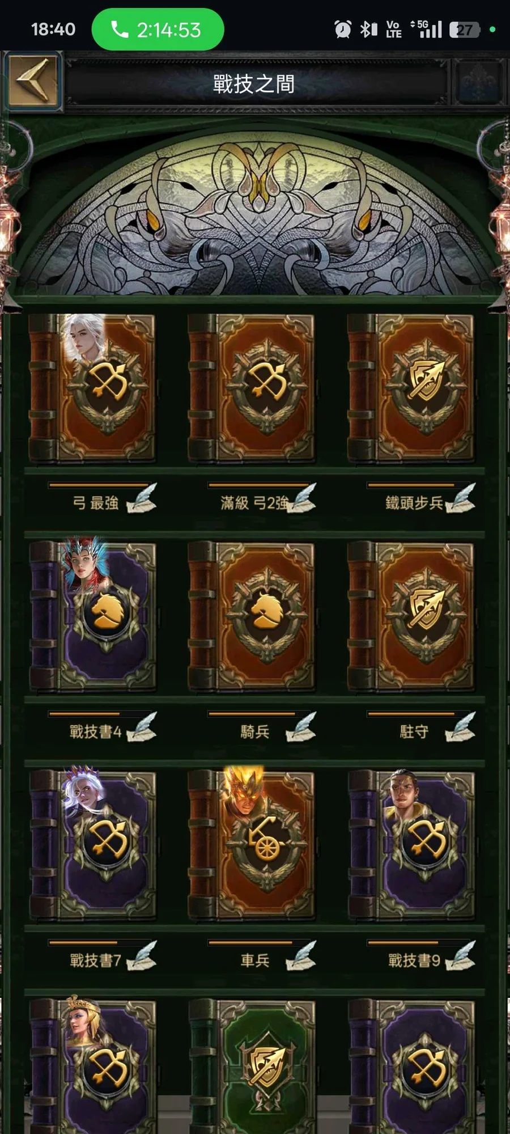Click the quill beside 戰技書9
The height and width of the screenshot is (1134, 510).
point(460,956)
